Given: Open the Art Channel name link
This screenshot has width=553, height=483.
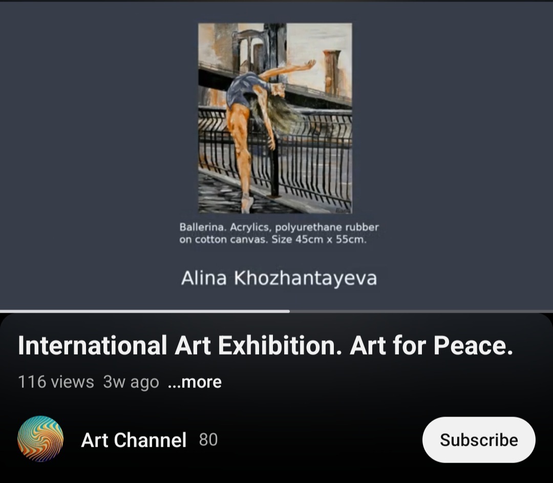Looking at the screenshot, I should 134,440.
